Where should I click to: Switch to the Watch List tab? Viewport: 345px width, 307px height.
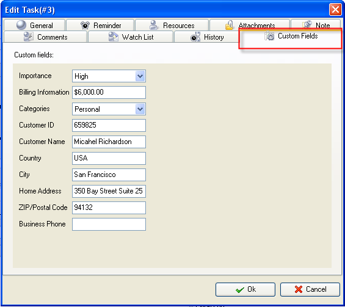coord(131,37)
